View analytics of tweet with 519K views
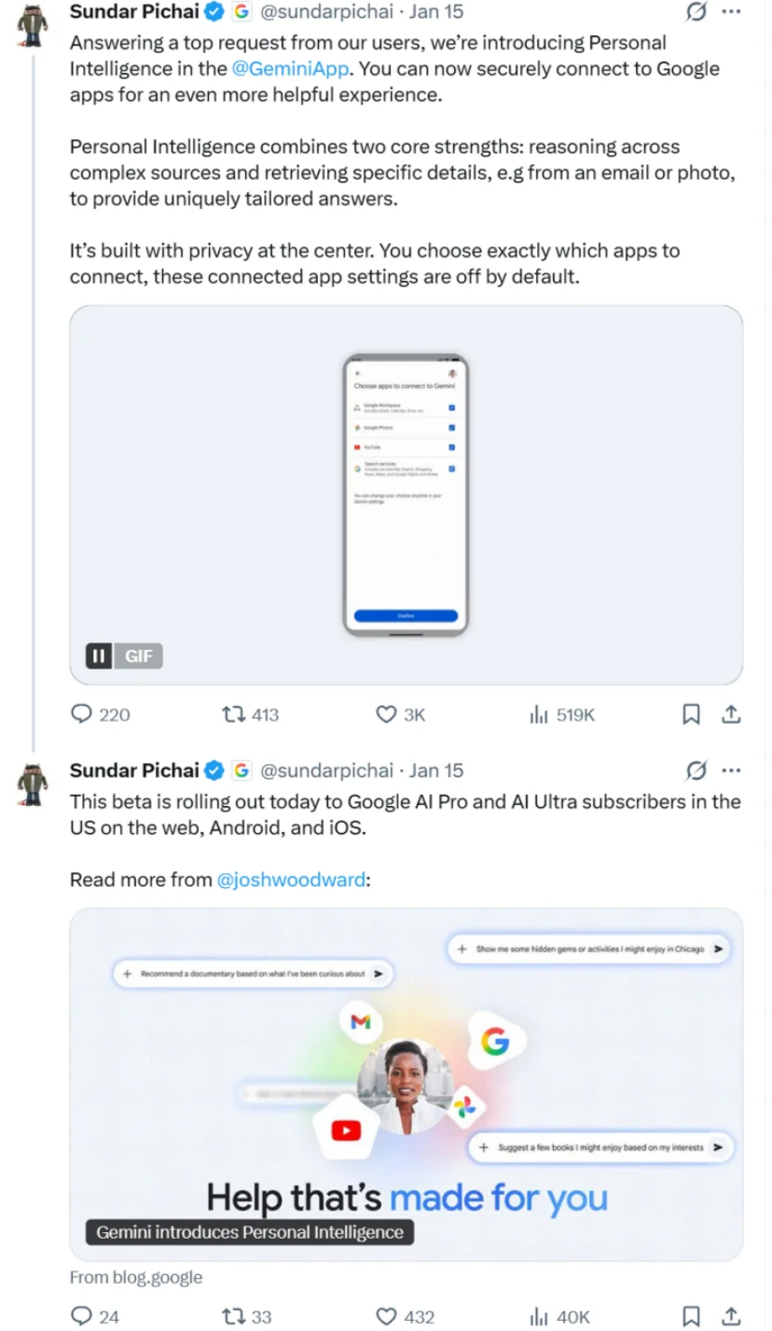772x1331 pixels. 539,714
